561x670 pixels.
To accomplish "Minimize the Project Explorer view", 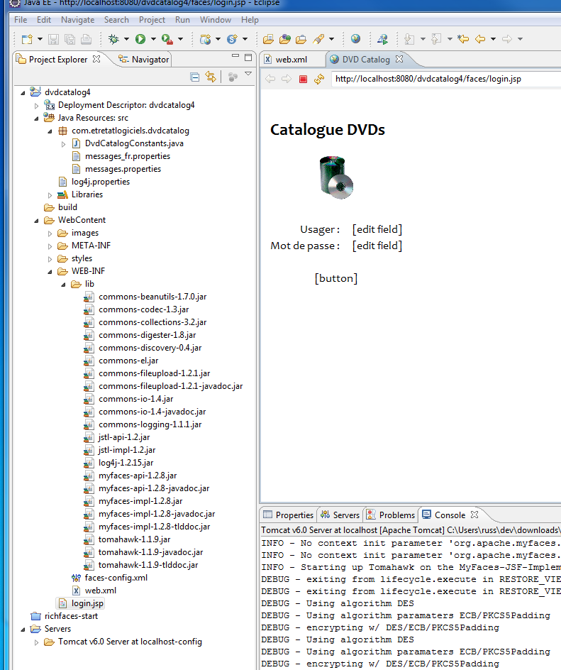I will pos(235,56).
